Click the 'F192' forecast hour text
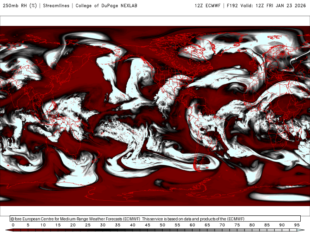Image resolution: width=310 pixels, height=232 pixels. click(x=232, y=5)
